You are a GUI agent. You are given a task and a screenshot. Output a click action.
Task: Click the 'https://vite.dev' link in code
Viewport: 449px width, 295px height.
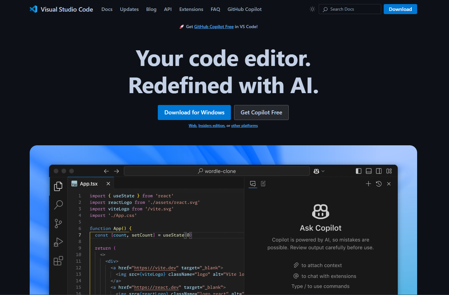click(x=155, y=268)
